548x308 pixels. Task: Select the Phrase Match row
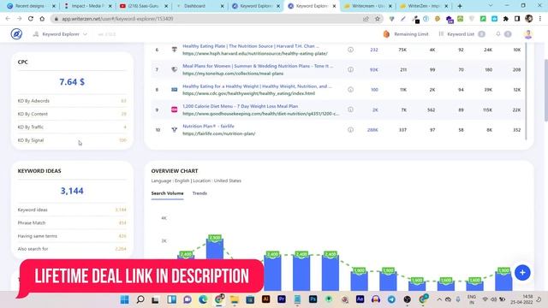coord(72,222)
